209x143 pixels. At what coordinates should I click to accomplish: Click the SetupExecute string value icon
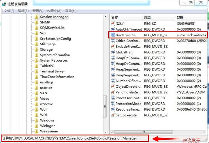113,115
